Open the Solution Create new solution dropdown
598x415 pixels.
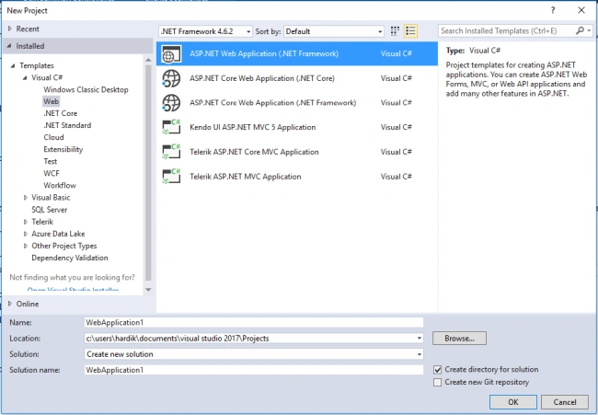coord(420,354)
